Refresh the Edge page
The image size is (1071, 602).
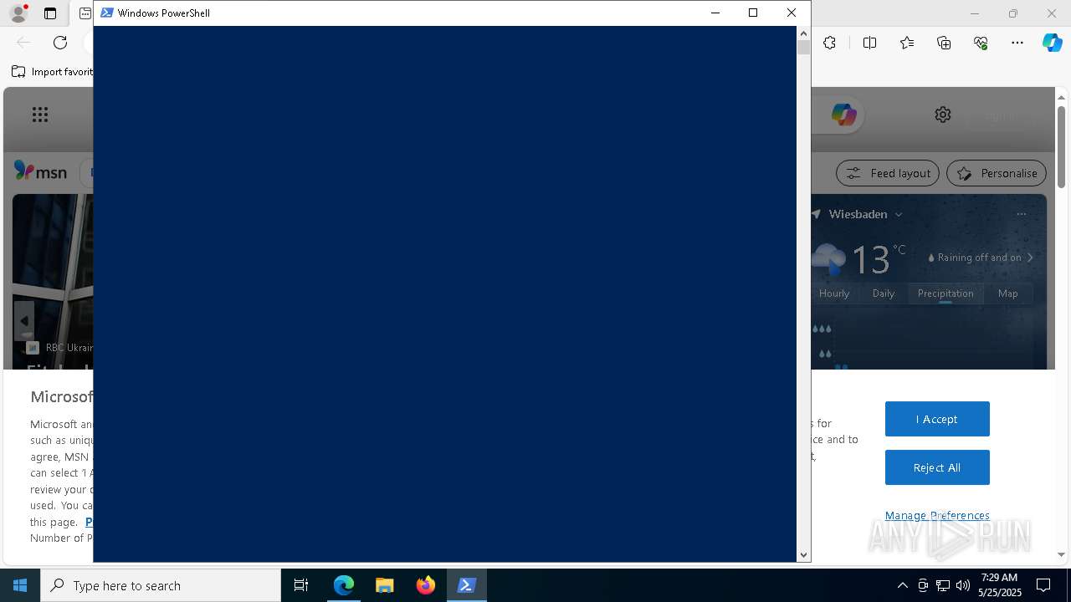click(x=60, y=43)
